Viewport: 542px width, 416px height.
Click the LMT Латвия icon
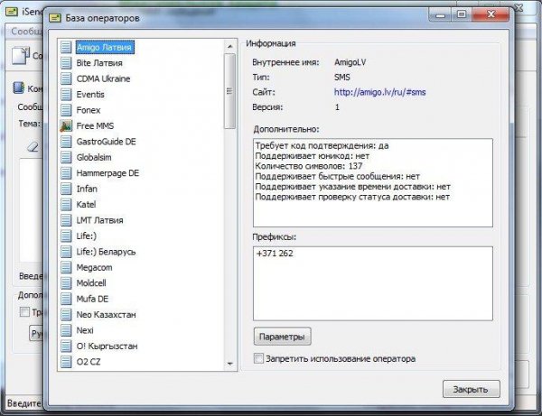(66, 220)
